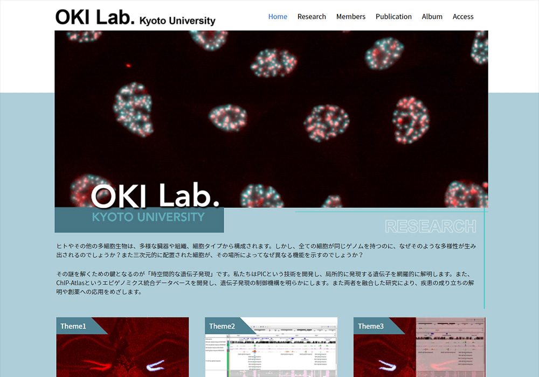This screenshot has width=539, height=377.
Task: Click the paragraph beginning ヒトやその他の多細胞生物は
Action: (266, 250)
